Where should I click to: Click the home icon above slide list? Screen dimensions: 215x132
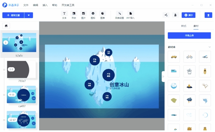click(6, 26)
